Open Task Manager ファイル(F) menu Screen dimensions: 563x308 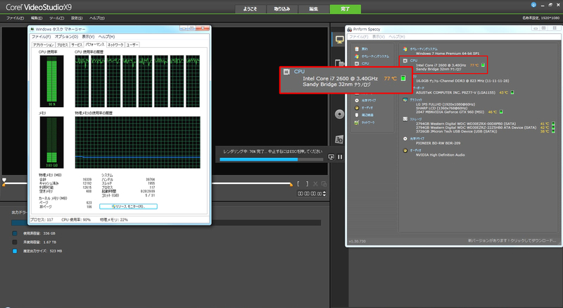point(41,37)
